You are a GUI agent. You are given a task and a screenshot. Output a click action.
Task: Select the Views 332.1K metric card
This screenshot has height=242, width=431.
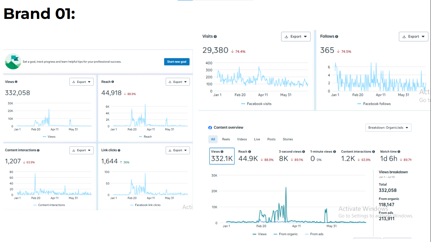(222, 156)
